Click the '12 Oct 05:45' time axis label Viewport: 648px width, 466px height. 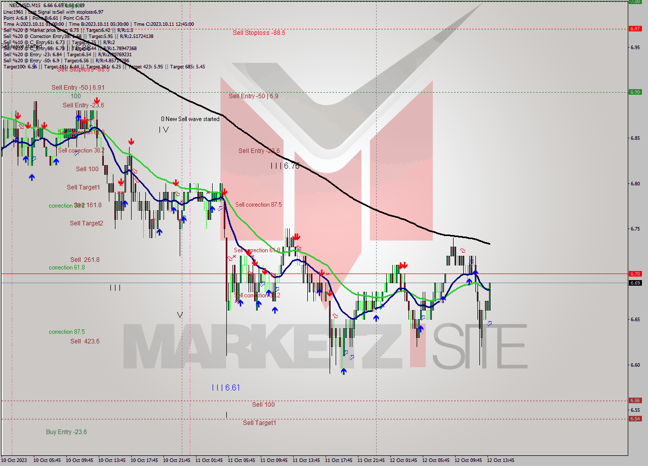[x=435, y=460]
